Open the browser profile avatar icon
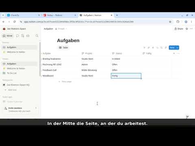This screenshot has height=146, width=195. pyautogui.click(x=186, y=21)
